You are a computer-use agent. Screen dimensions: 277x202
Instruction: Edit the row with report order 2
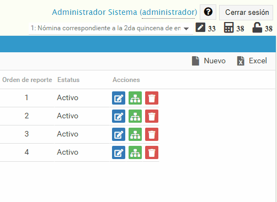[119, 116]
